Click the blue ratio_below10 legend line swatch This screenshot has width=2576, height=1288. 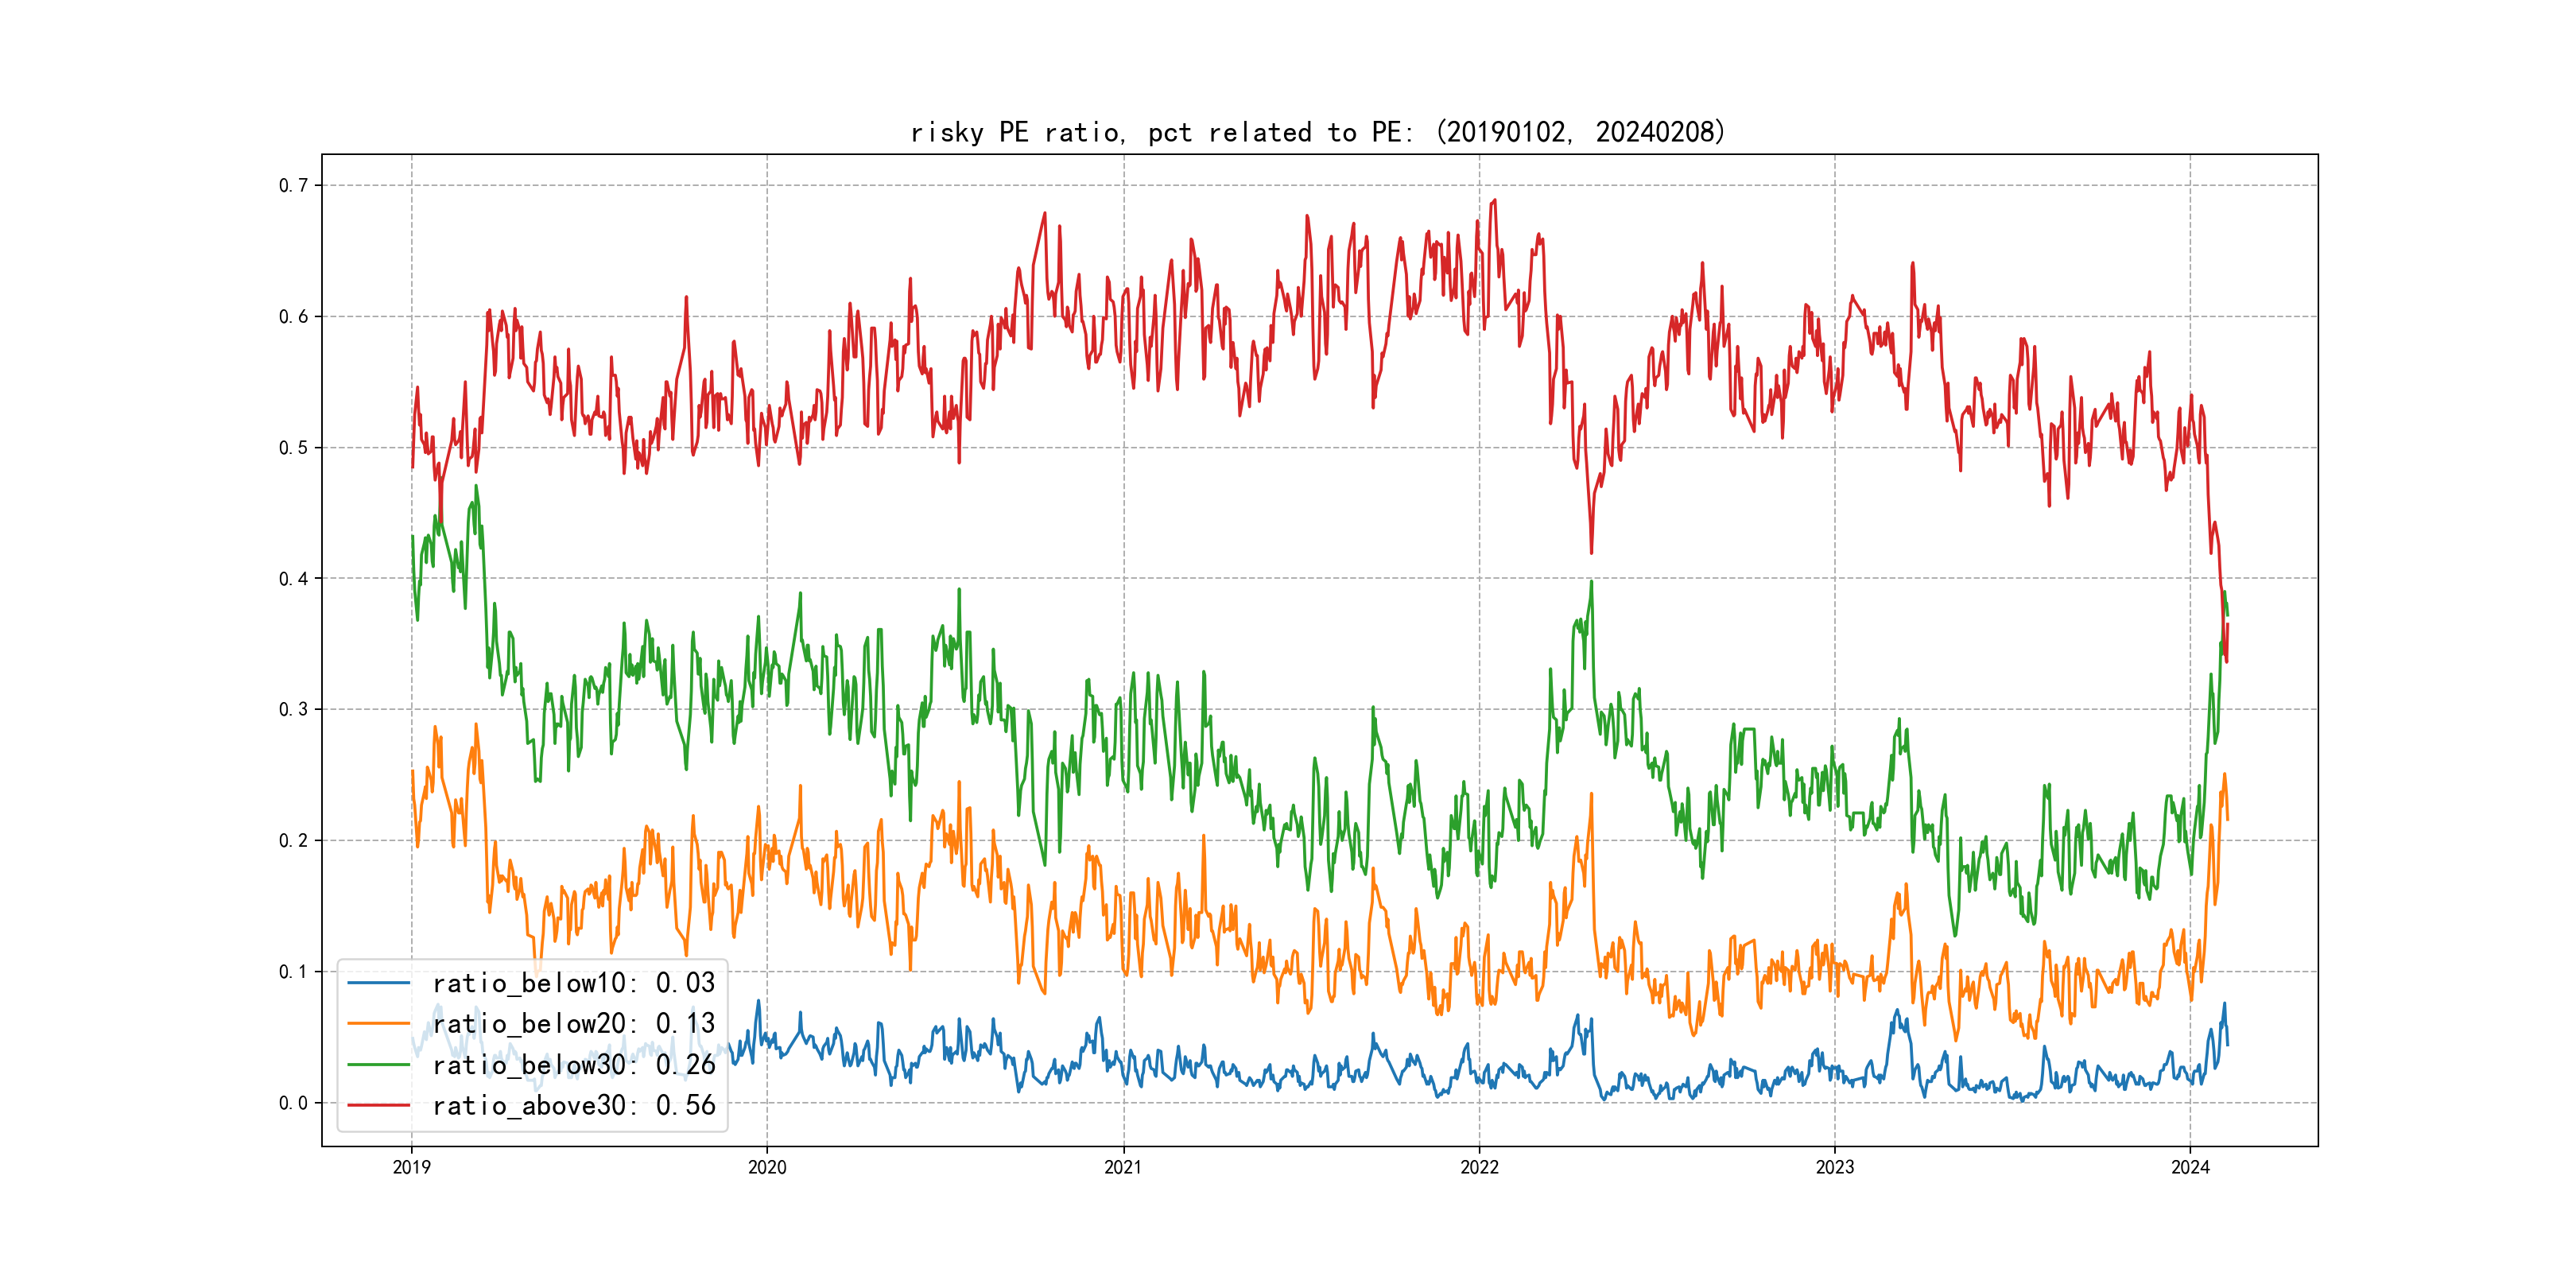[x=378, y=983]
